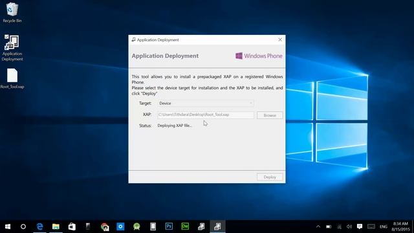Open the Action Center notifications icon
The image size is (414, 233).
(360, 227)
